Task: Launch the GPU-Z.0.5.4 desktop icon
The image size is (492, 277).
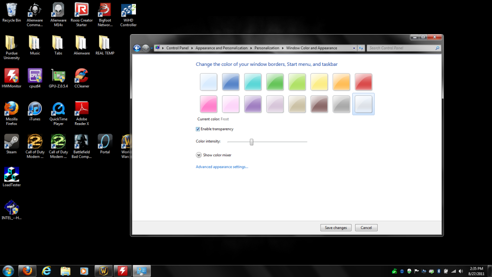Action: 58,78
